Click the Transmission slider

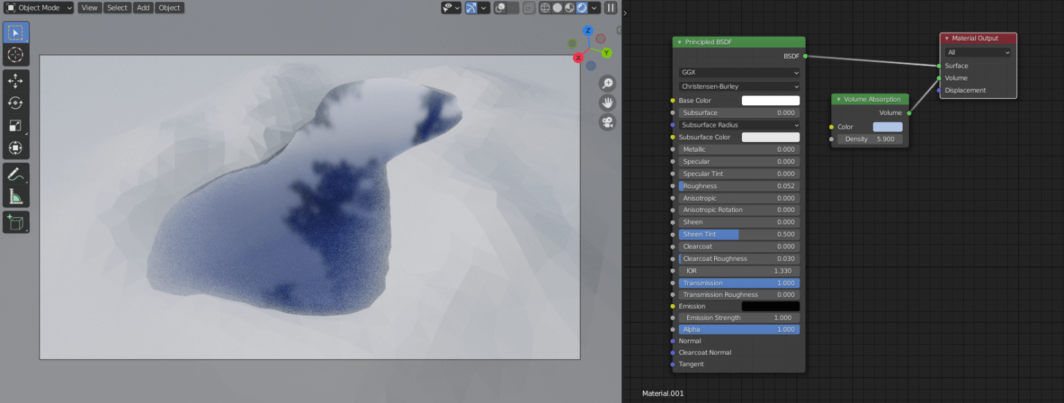tap(739, 283)
